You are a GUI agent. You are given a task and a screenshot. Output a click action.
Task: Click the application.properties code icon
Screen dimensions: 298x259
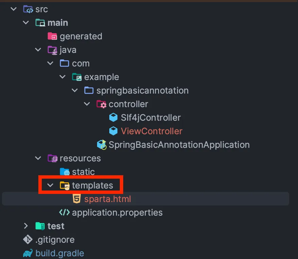[64, 212]
